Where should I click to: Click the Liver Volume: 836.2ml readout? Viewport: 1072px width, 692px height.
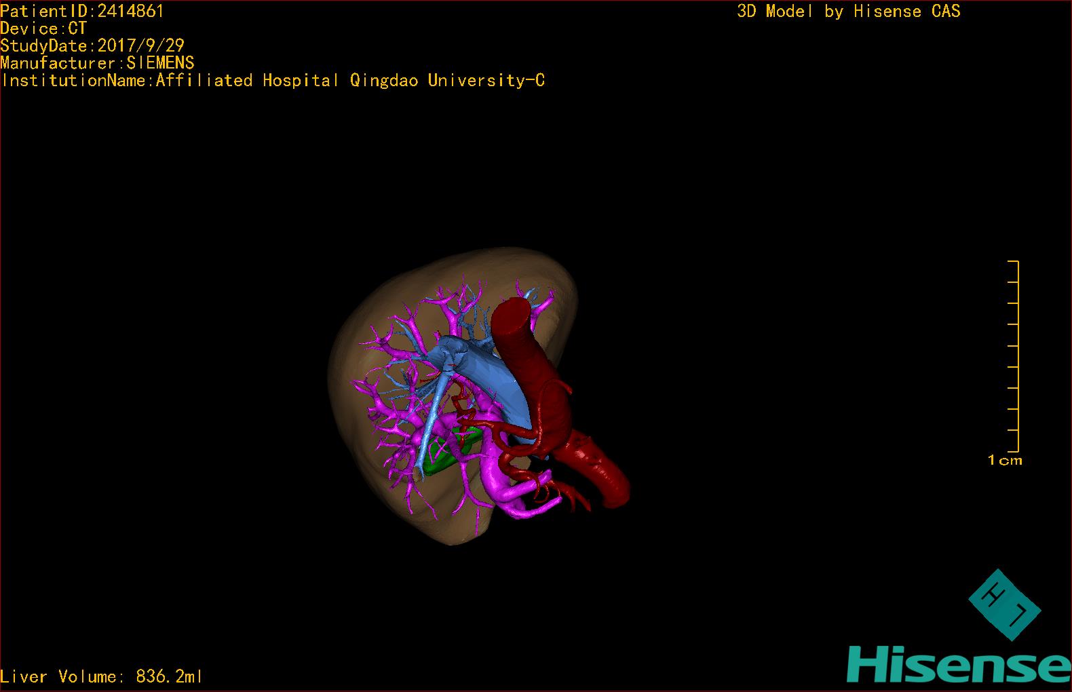pos(102,676)
